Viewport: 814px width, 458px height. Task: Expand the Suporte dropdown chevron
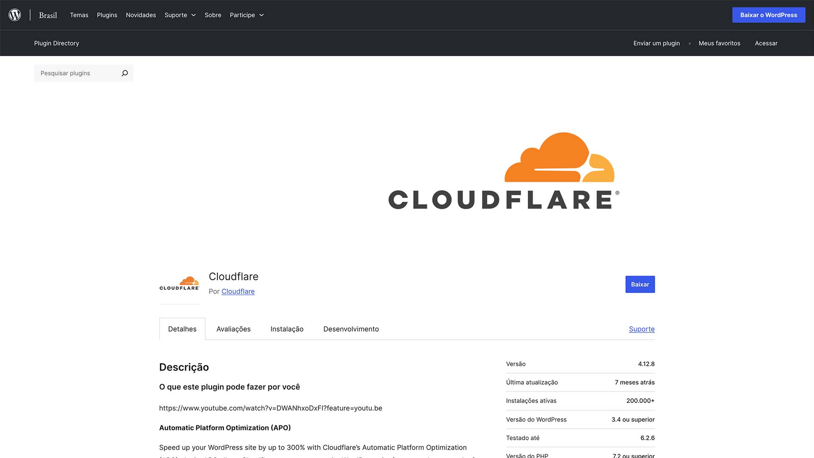tap(194, 15)
